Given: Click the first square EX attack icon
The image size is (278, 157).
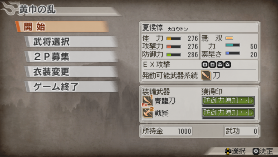Looking at the screenshot, I should (x=205, y=65).
